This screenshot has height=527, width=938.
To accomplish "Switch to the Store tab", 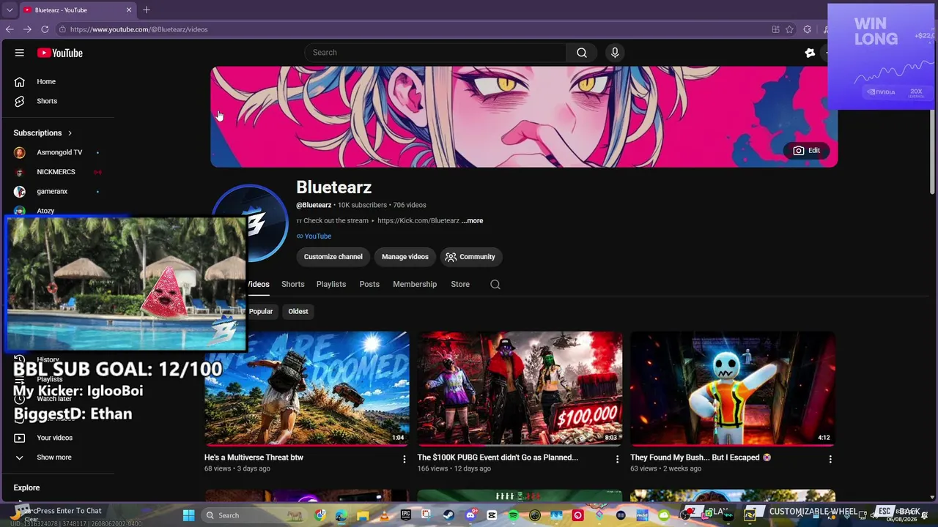I will [x=460, y=284].
